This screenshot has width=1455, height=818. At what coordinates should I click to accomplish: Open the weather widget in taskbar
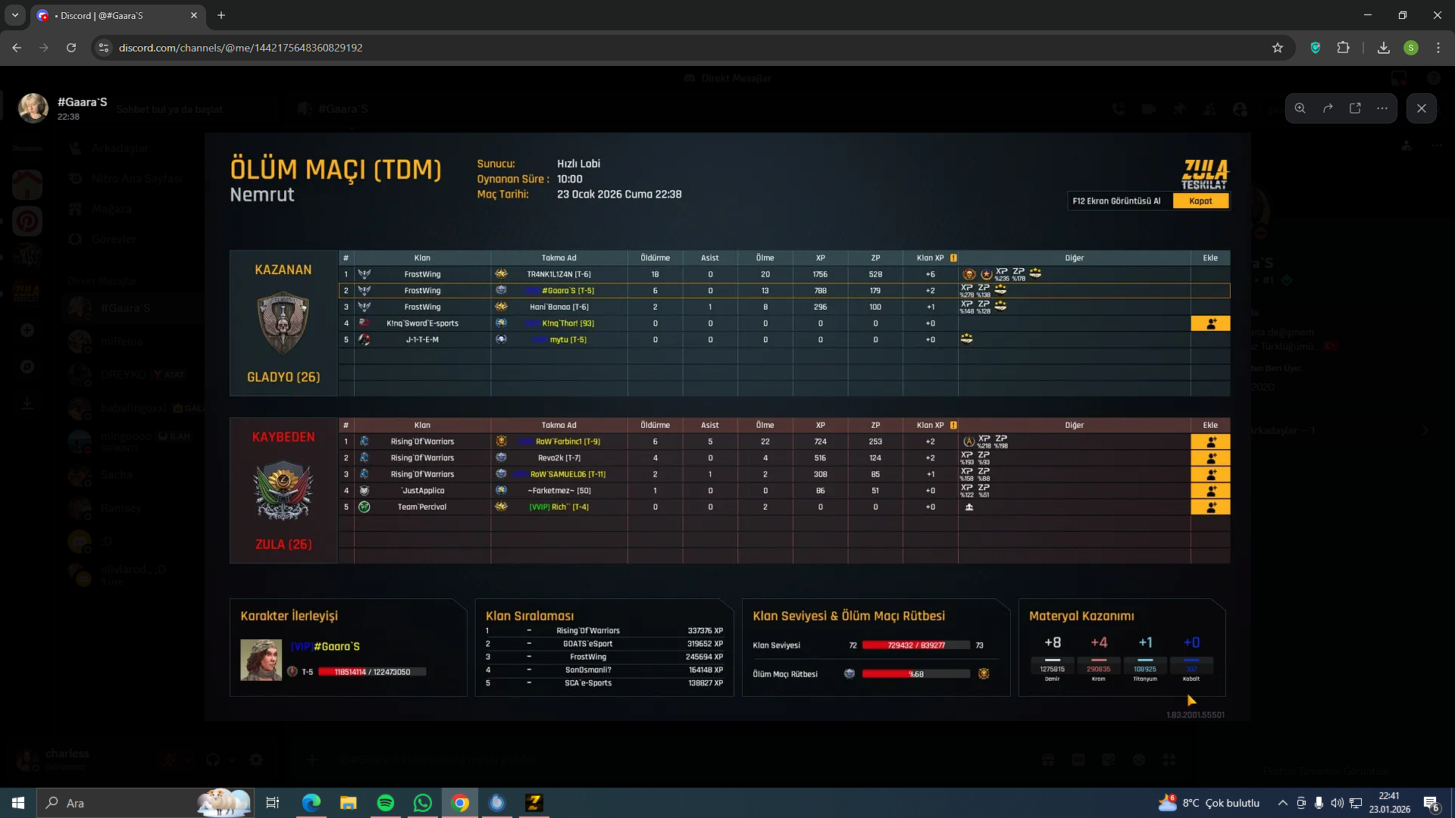1209,803
